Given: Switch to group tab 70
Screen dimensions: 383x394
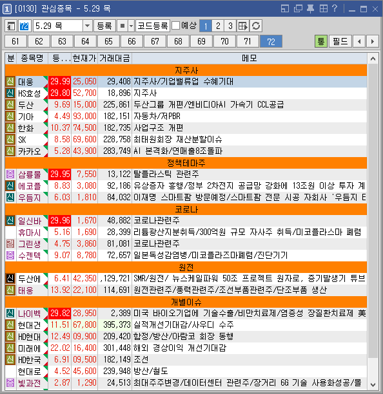Looking at the screenshot, I should pyautogui.click(x=224, y=41).
